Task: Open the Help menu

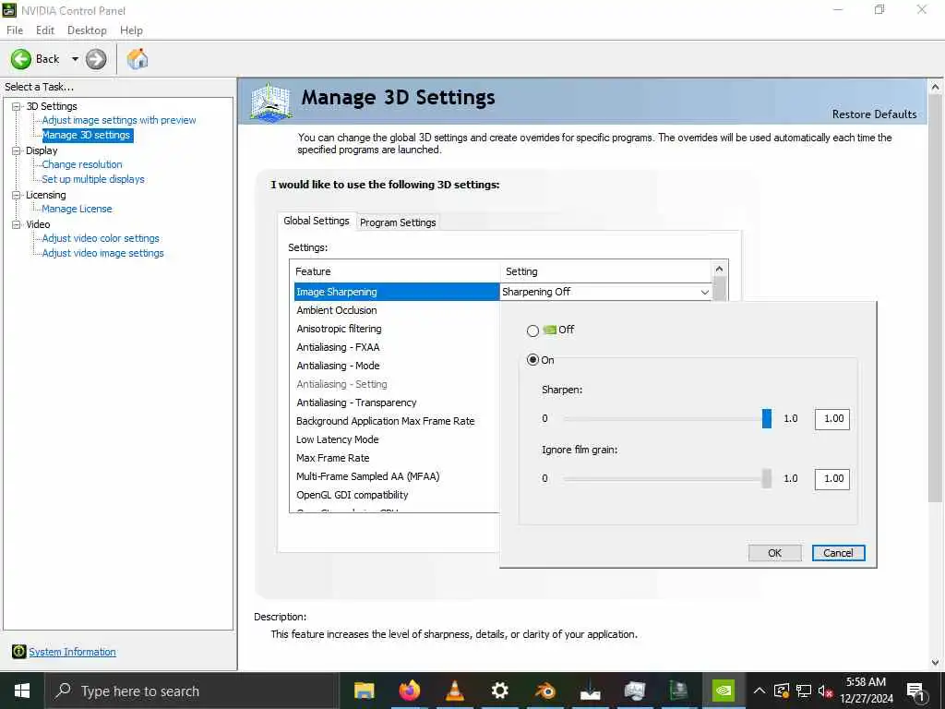Action: (x=131, y=30)
